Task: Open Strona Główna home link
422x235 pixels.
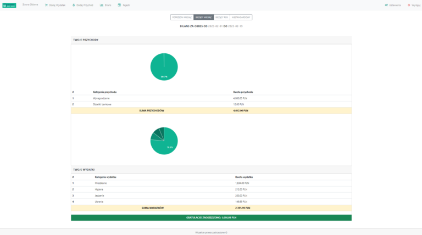Action: [30, 5]
